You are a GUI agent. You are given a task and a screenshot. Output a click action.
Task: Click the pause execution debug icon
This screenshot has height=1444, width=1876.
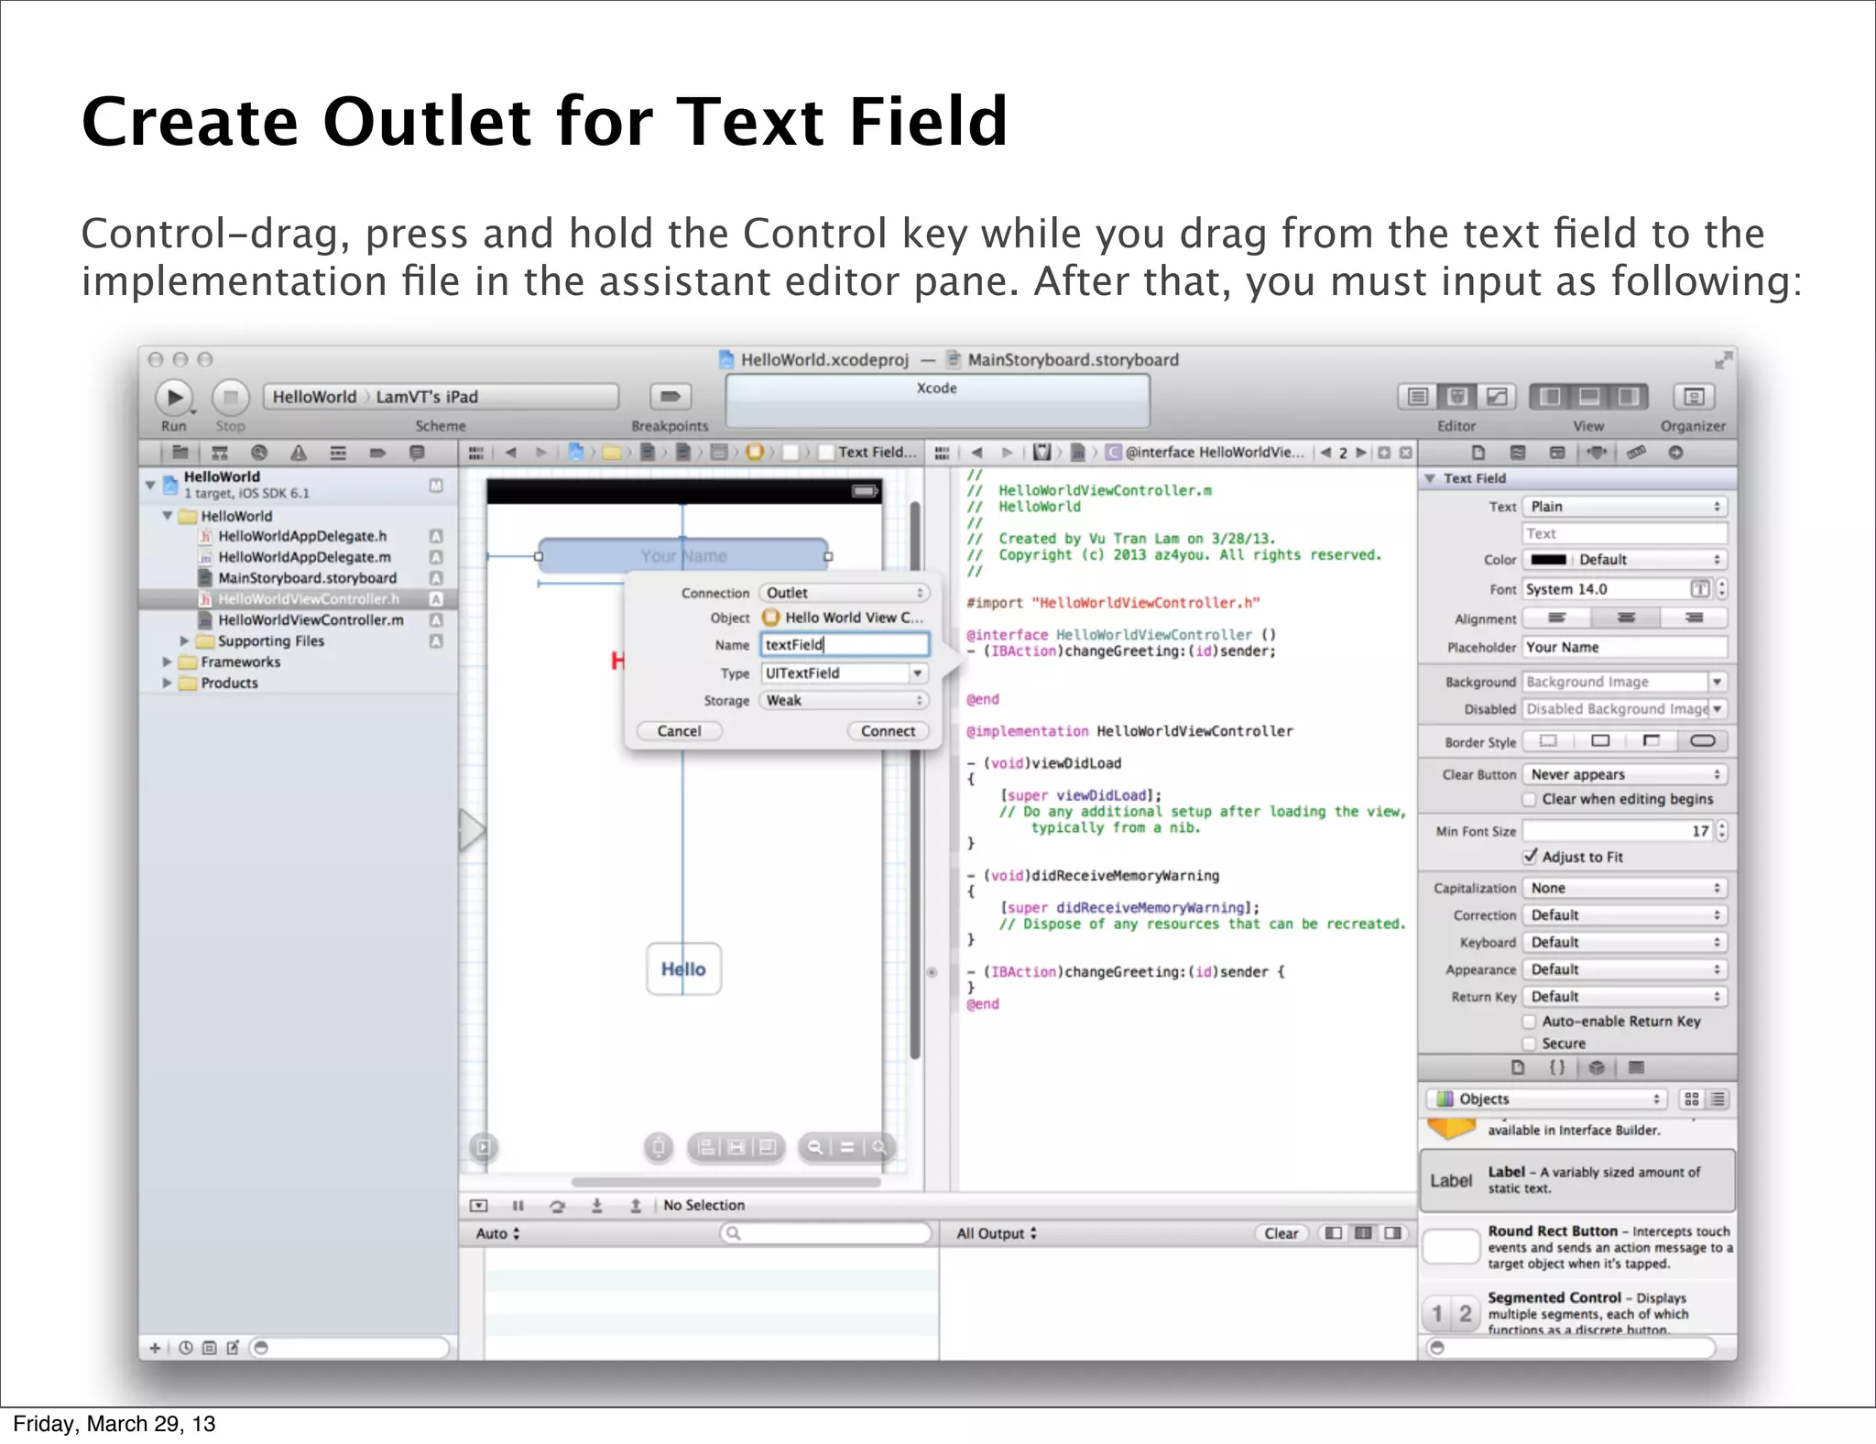click(x=518, y=1206)
